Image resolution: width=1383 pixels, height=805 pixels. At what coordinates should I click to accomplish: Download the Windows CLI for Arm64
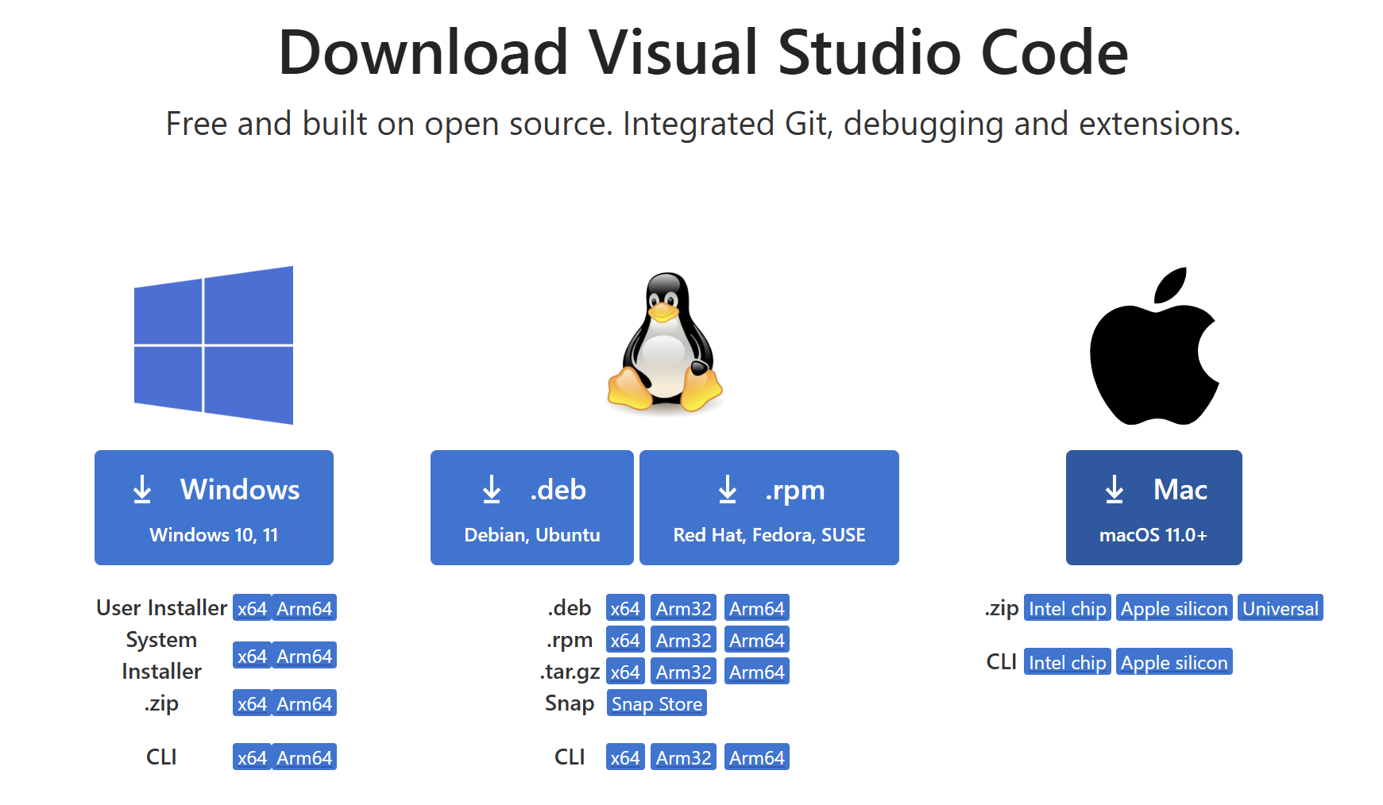(x=305, y=757)
